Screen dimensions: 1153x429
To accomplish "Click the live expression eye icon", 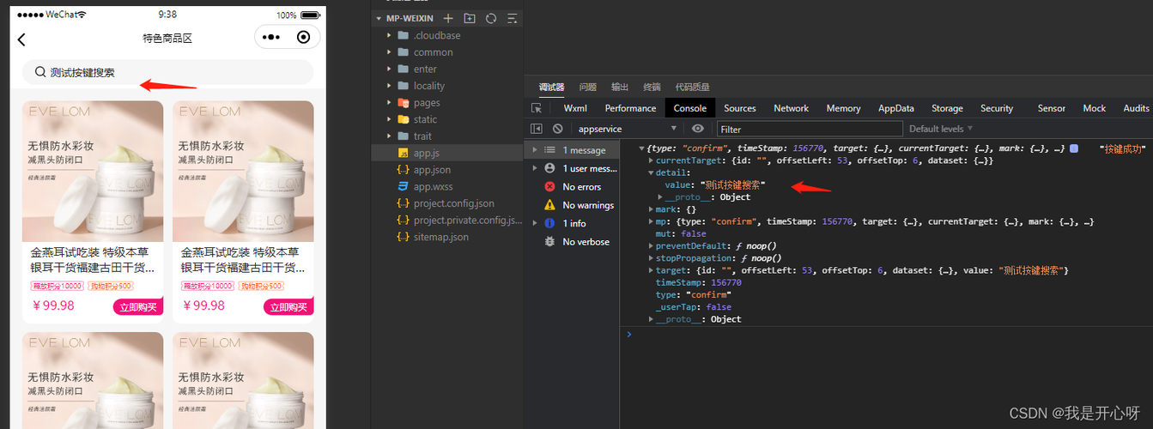I will [x=698, y=129].
